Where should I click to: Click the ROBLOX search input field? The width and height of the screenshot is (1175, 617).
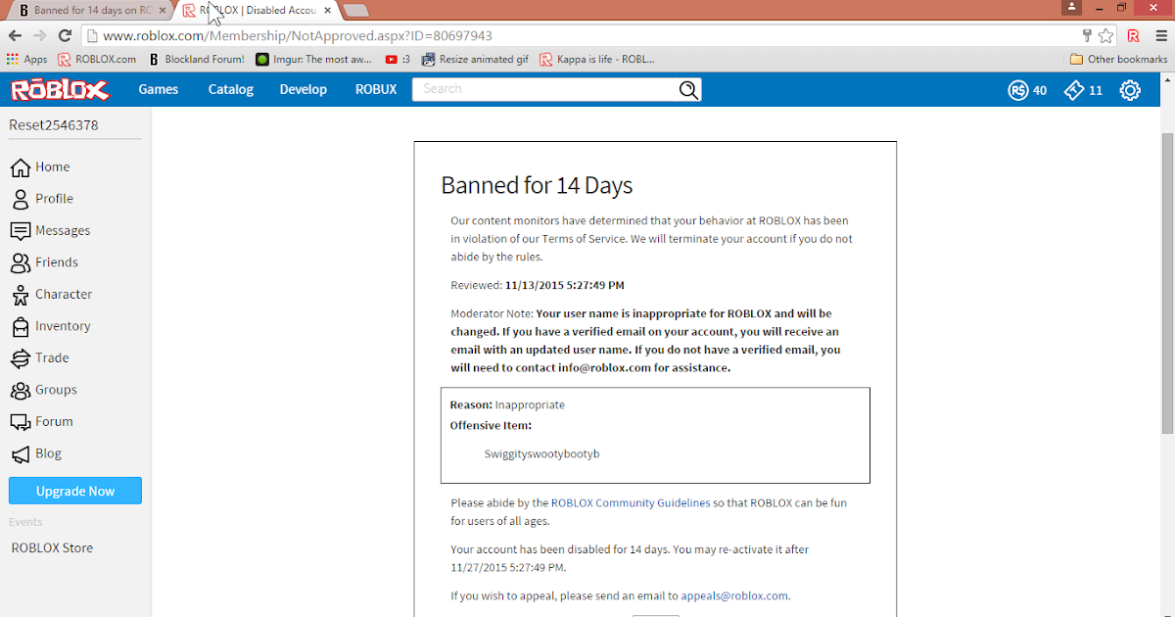pyautogui.click(x=546, y=89)
